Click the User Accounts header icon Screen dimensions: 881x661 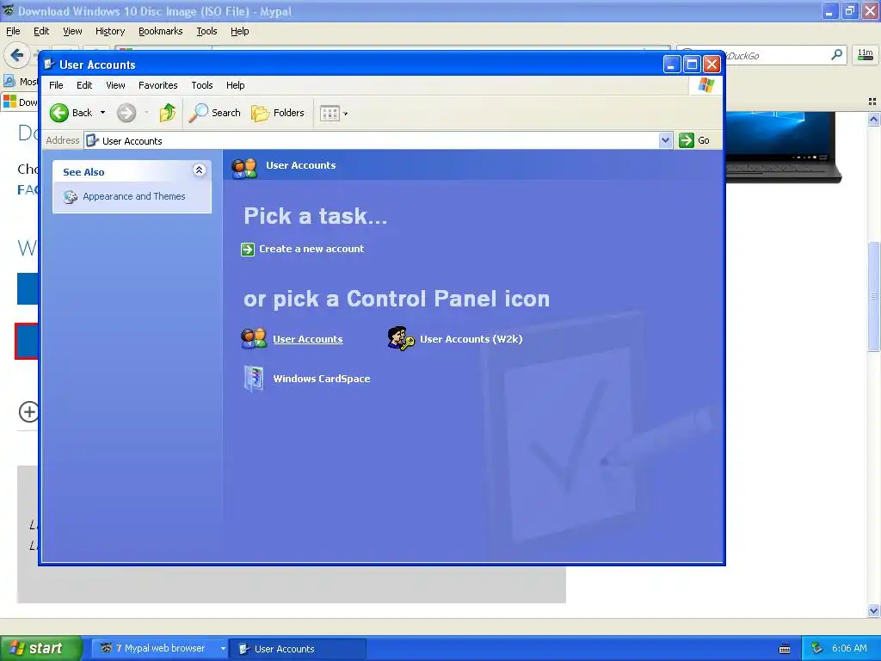click(244, 167)
